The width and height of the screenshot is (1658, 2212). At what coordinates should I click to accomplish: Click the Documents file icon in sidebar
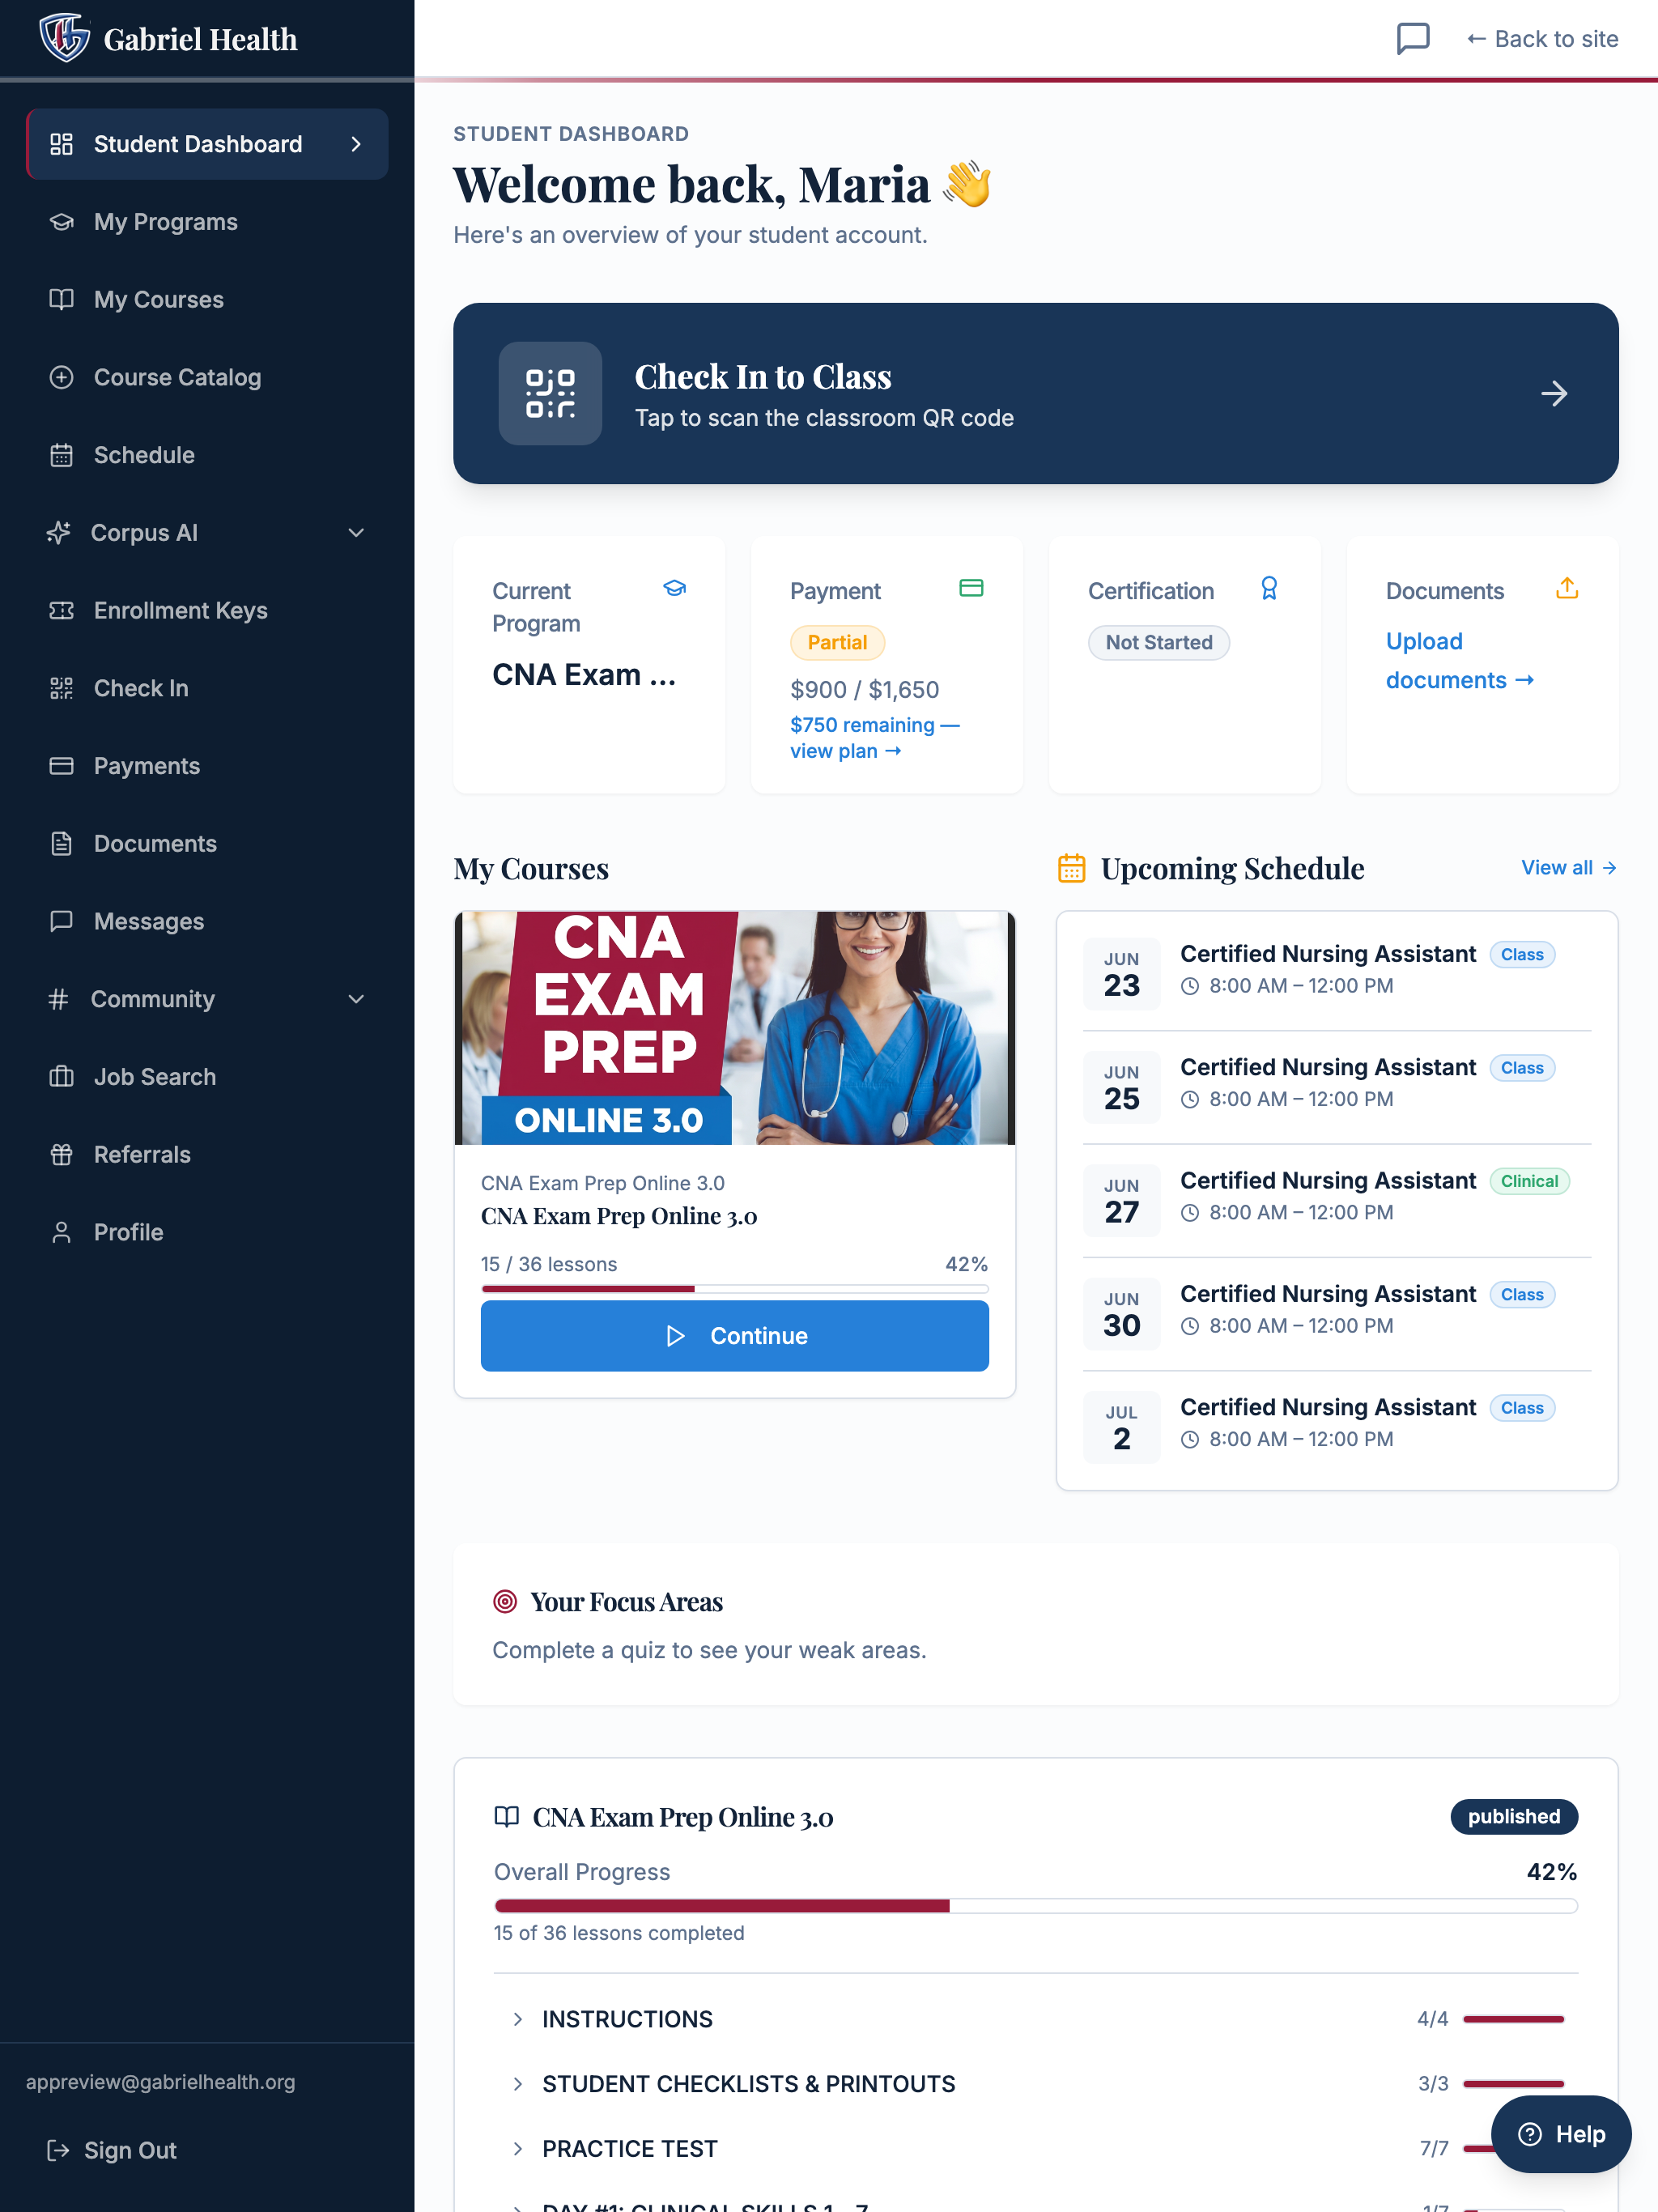[x=61, y=844]
